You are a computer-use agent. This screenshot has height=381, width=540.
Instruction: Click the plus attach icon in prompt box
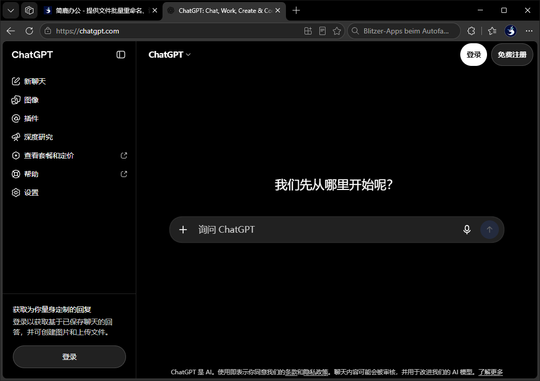click(183, 230)
